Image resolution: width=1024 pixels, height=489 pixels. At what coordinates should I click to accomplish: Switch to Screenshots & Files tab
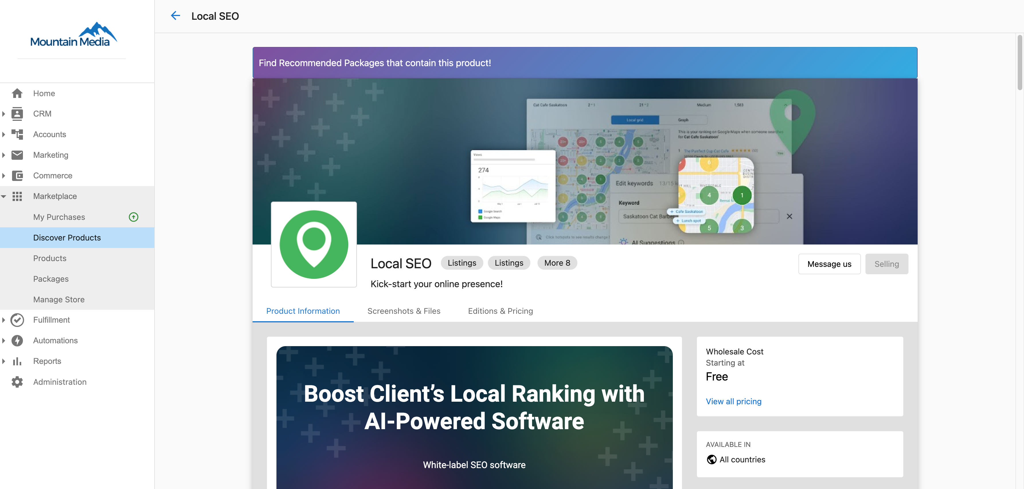coord(404,311)
